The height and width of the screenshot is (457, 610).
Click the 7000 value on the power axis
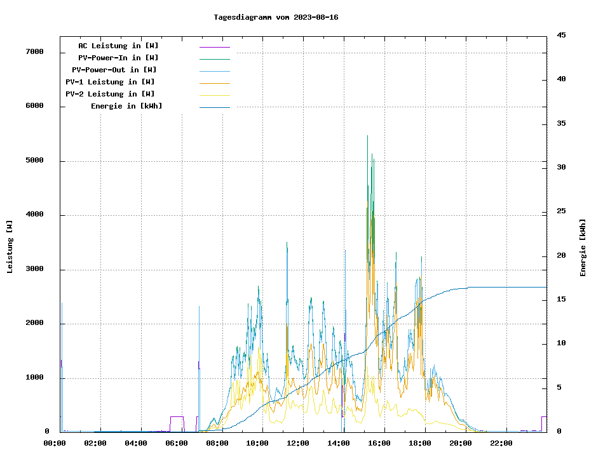pyautogui.click(x=34, y=52)
